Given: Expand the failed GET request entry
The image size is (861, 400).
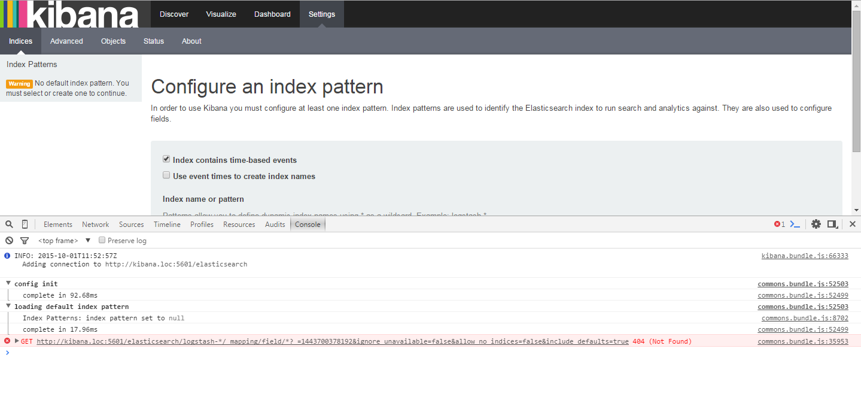Looking at the screenshot, I should [17, 341].
